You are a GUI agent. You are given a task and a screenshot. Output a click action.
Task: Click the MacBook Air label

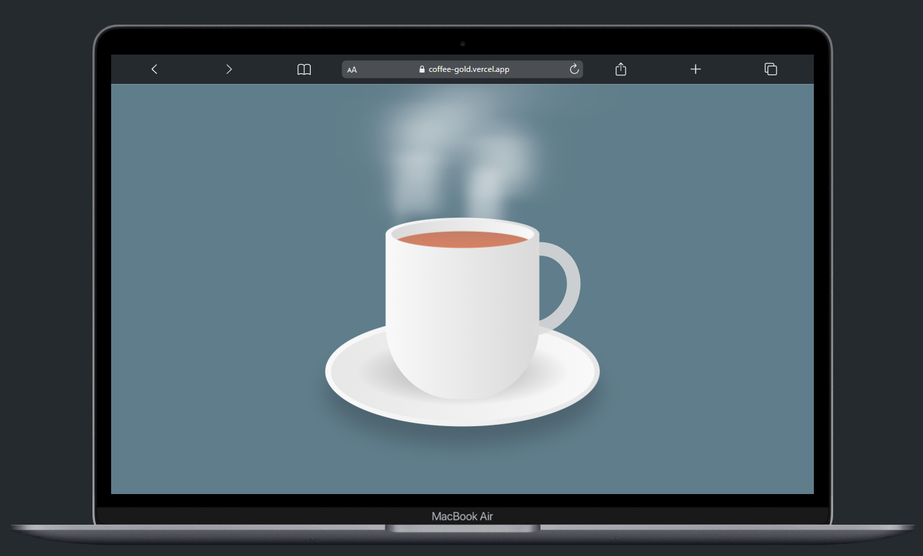[462, 516]
